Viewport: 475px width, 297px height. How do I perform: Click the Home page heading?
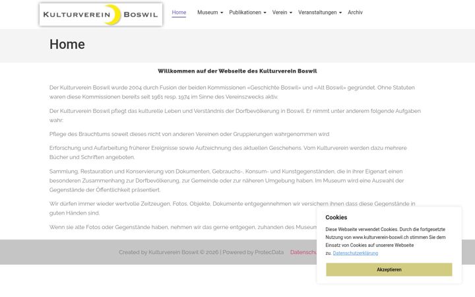[x=67, y=45]
